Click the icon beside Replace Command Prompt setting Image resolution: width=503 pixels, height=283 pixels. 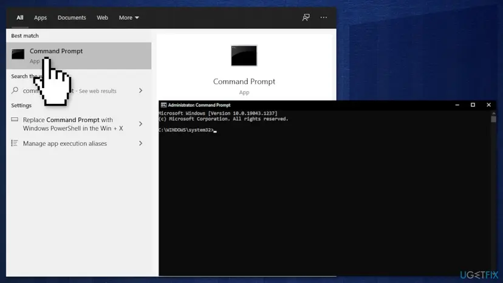pos(15,120)
